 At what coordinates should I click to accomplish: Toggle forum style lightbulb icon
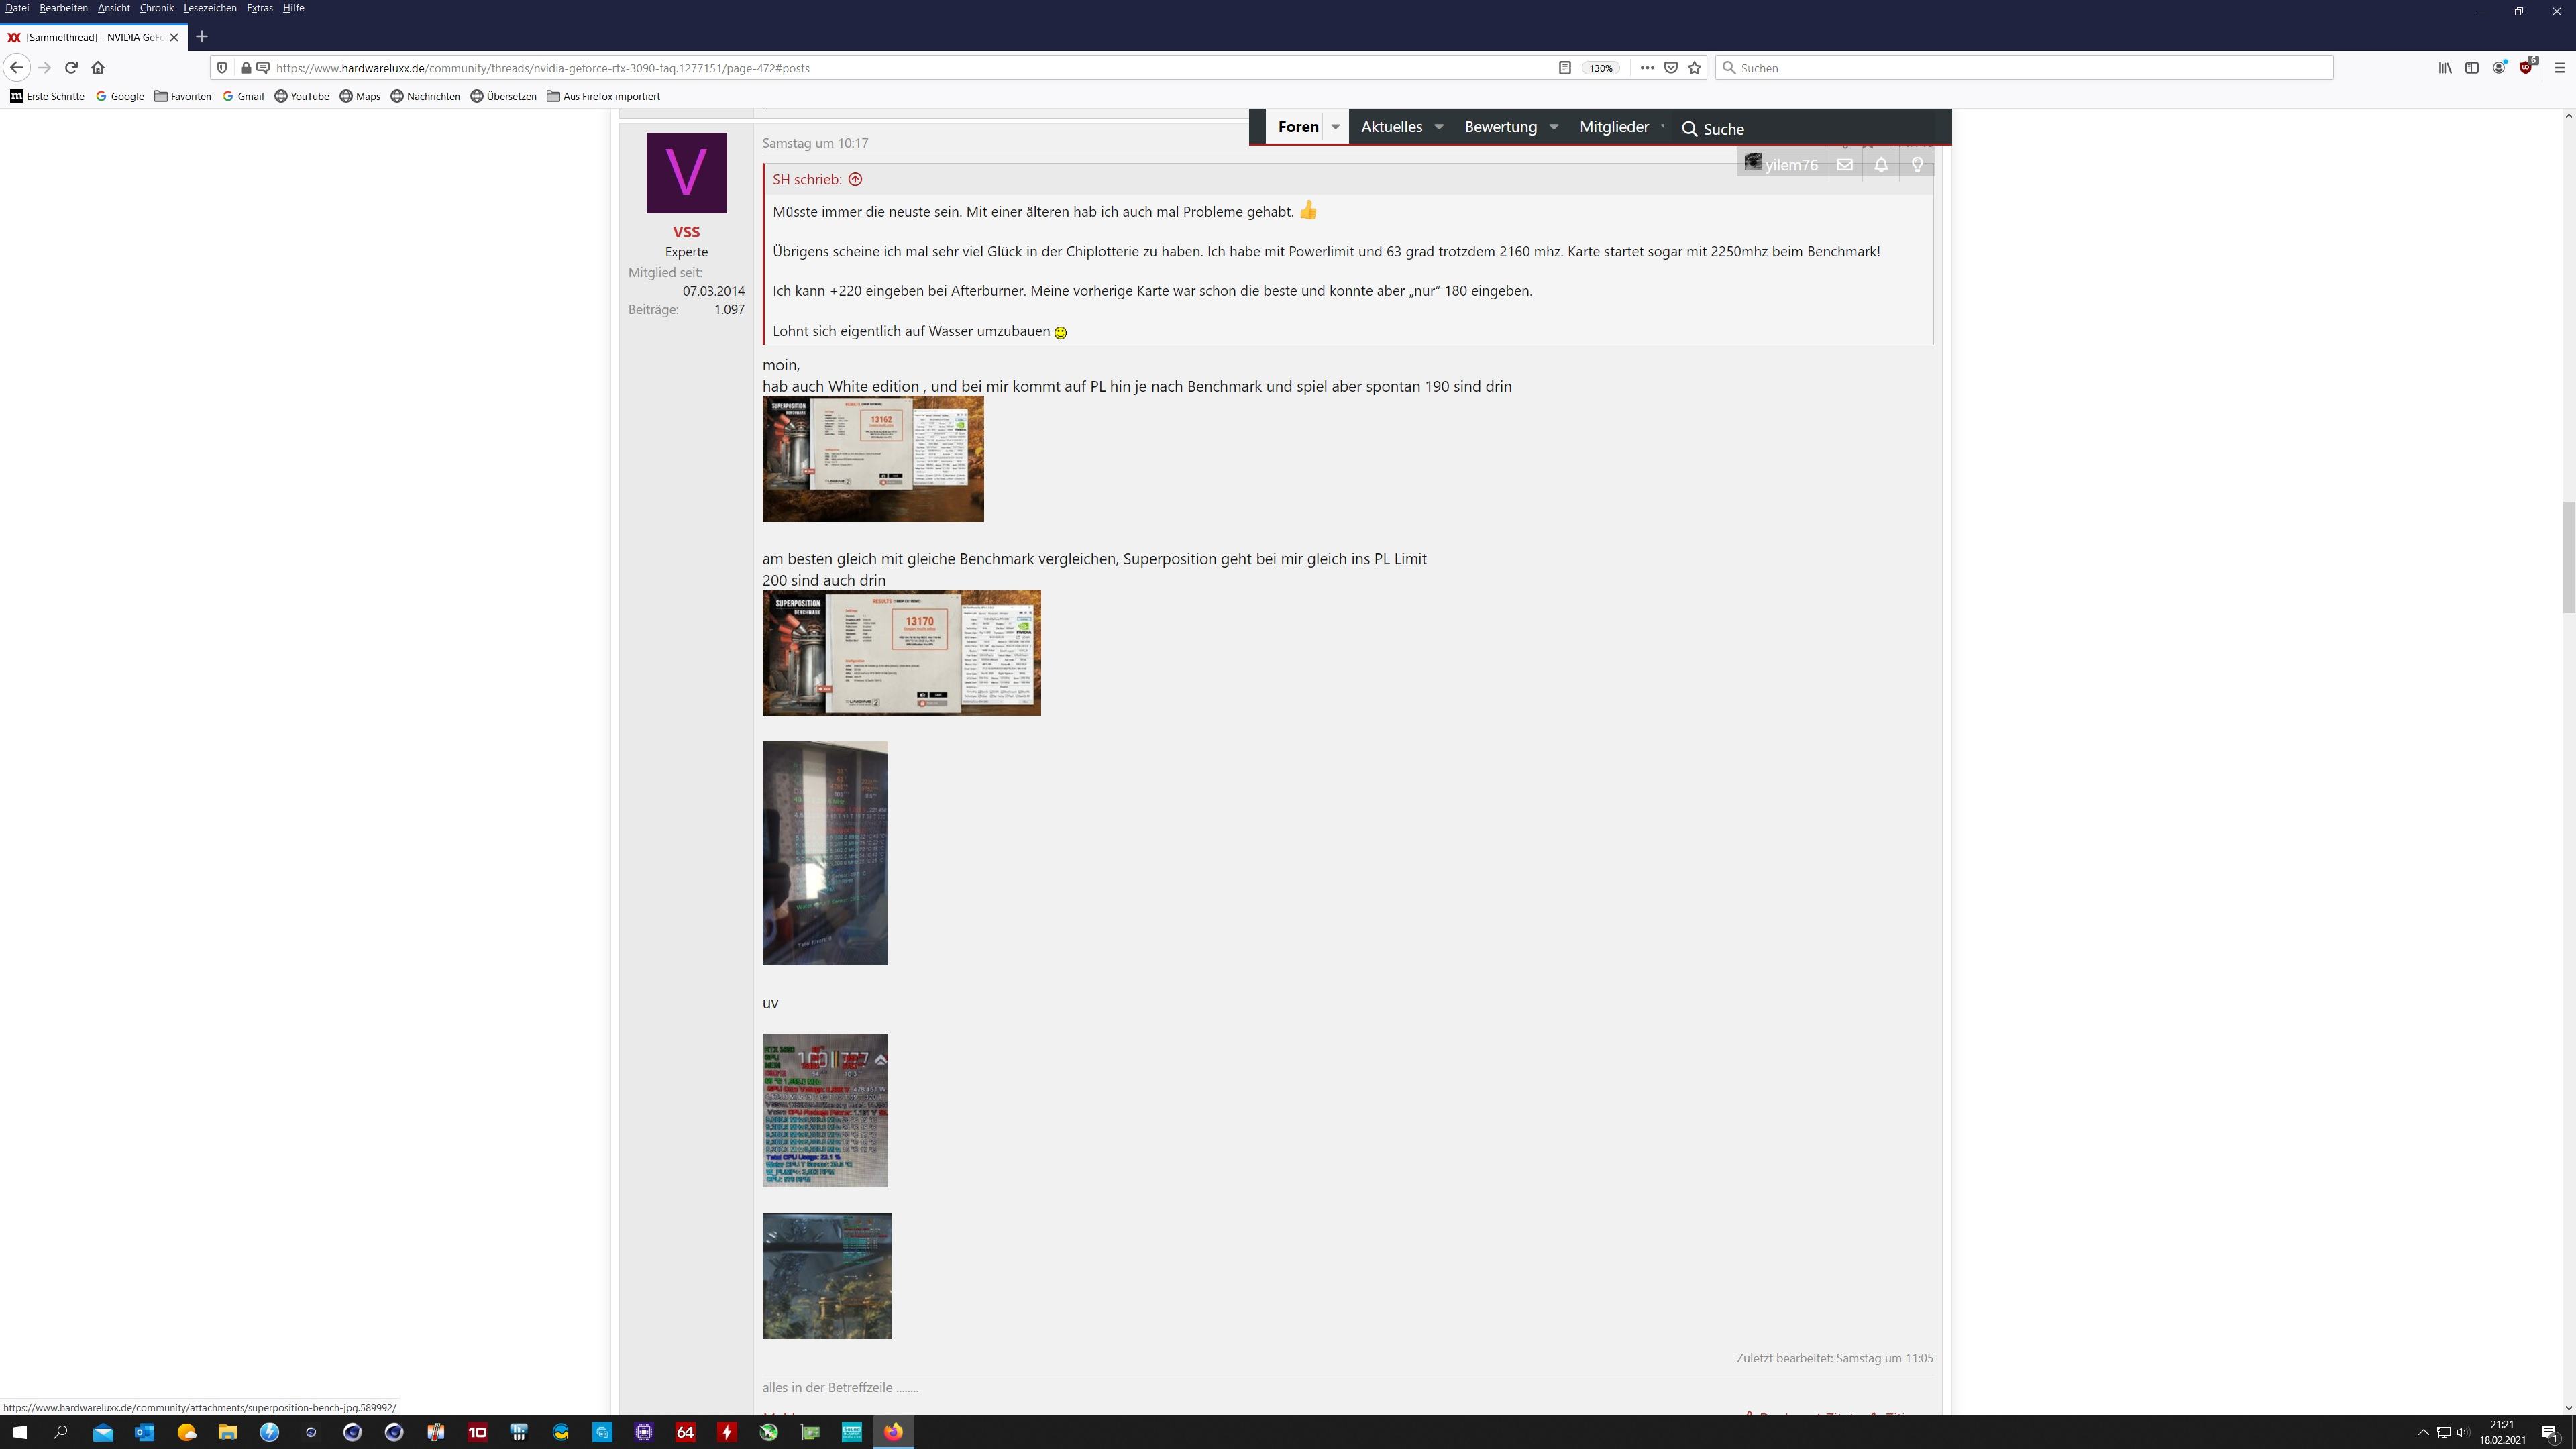(1917, 165)
